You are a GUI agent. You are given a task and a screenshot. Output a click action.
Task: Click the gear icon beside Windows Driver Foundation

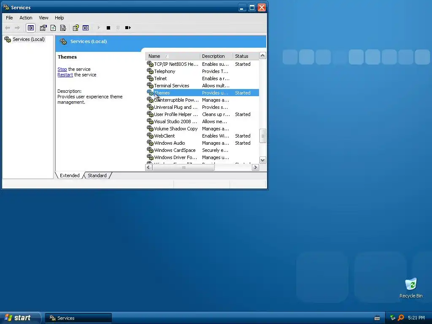pos(150,157)
